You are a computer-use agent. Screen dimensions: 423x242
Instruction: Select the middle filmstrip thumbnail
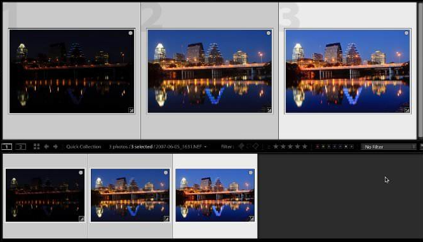click(x=130, y=196)
